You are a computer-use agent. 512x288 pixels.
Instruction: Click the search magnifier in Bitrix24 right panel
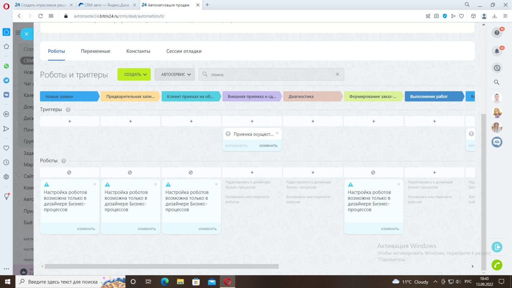(x=497, y=82)
